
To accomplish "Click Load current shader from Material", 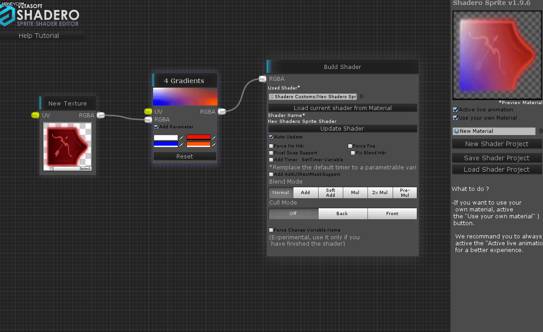I will [x=343, y=108].
